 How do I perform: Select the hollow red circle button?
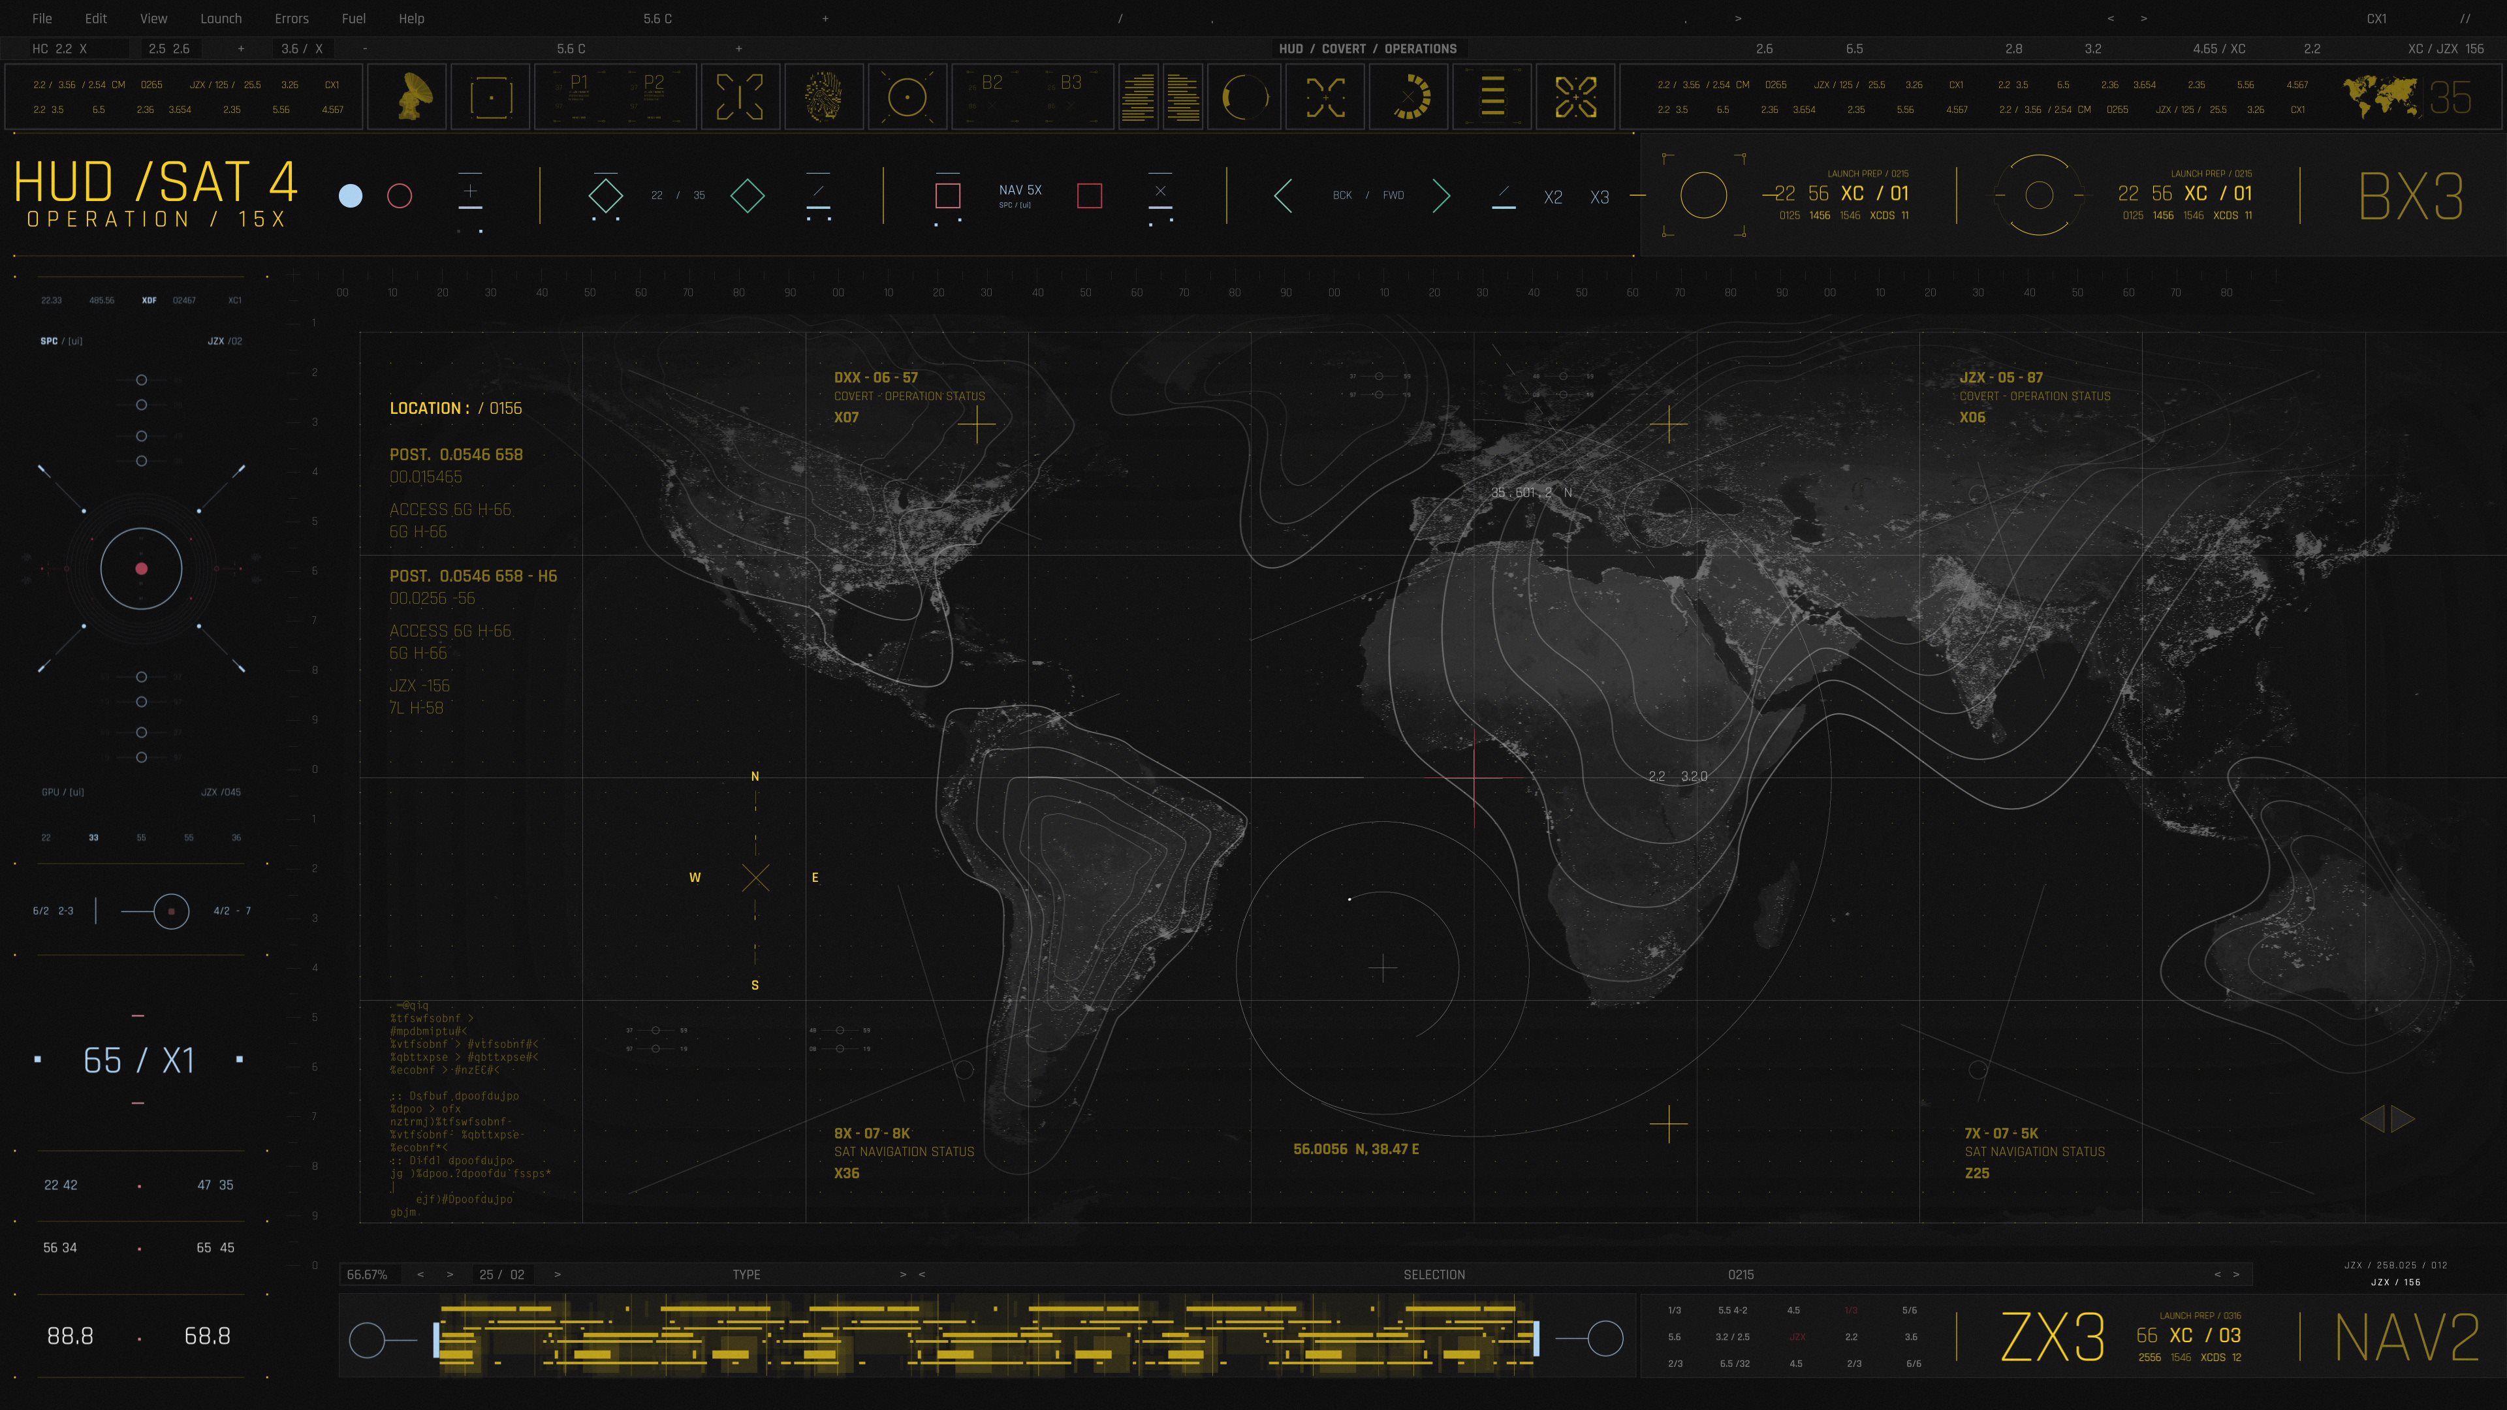point(400,196)
